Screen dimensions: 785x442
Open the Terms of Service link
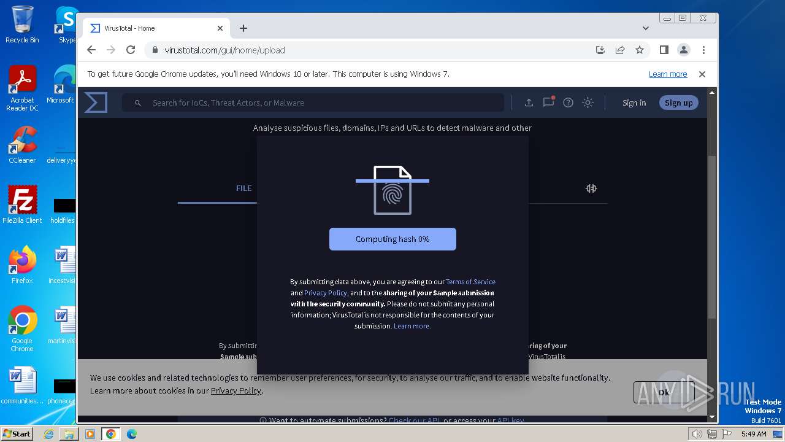(470, 282)
